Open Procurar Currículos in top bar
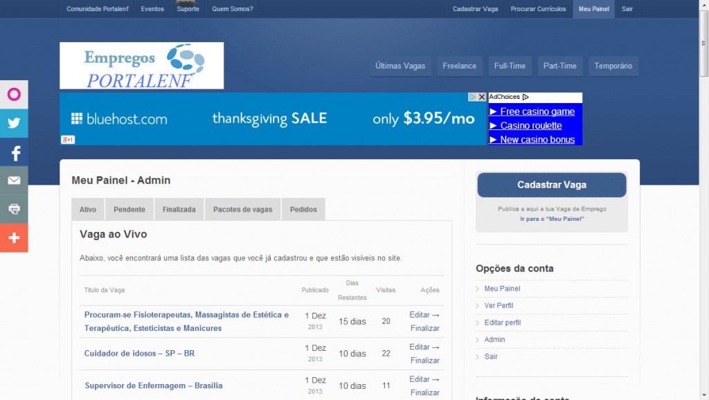709x400 pixels. (x=538, y=9)
